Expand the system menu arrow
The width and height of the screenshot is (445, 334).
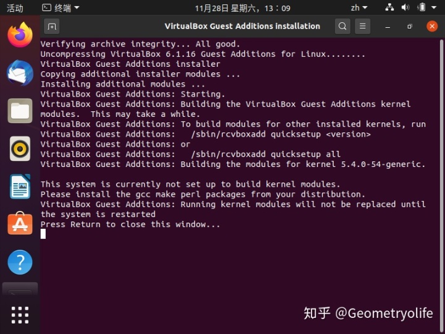click(x=434, y=7)
